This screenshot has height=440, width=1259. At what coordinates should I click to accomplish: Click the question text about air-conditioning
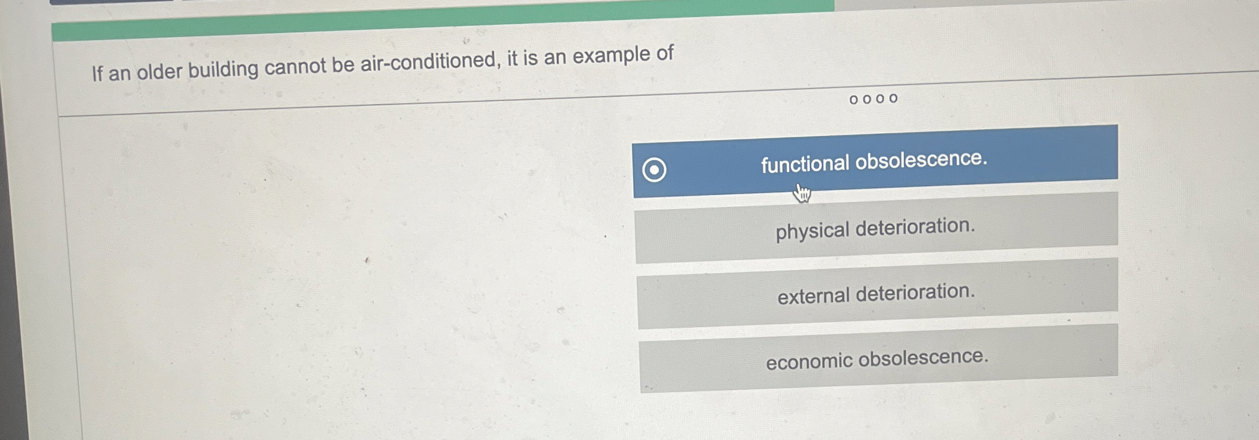(x=382, y=61)
